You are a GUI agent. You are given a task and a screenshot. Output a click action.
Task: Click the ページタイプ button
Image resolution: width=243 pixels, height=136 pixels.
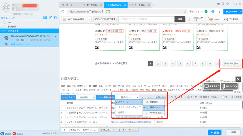69,97
